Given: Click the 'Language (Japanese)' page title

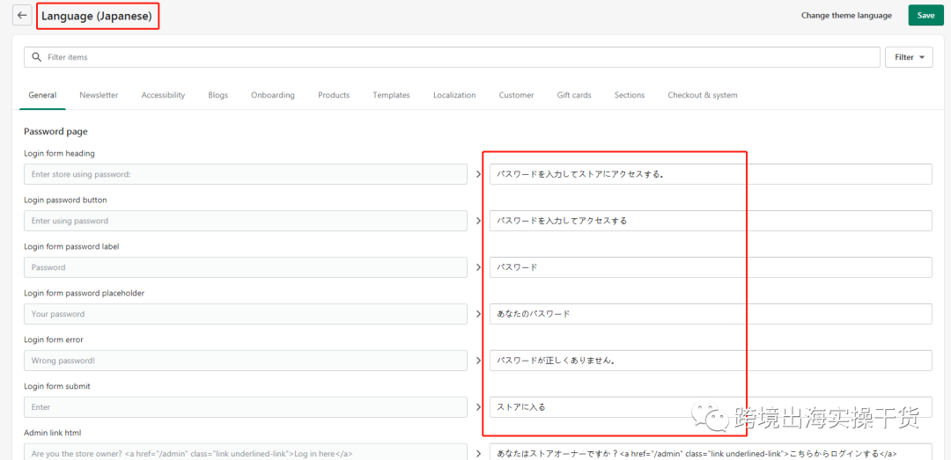Looking at the screenshot, I should [97, 17].
